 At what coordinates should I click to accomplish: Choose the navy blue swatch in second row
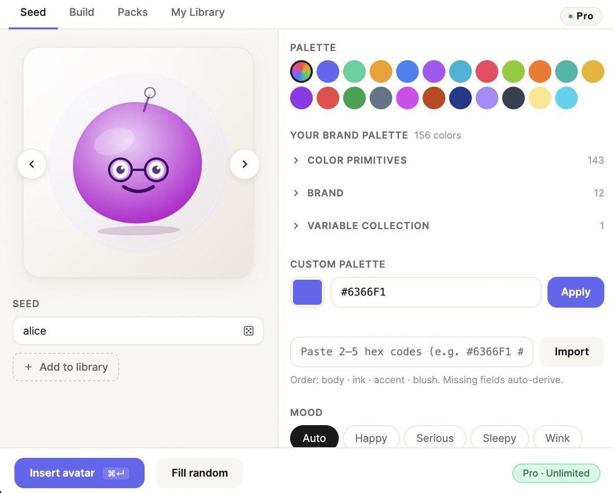click(461, 98)
